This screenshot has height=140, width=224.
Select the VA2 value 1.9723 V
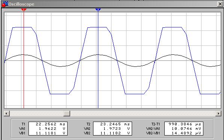pos(116,129)
